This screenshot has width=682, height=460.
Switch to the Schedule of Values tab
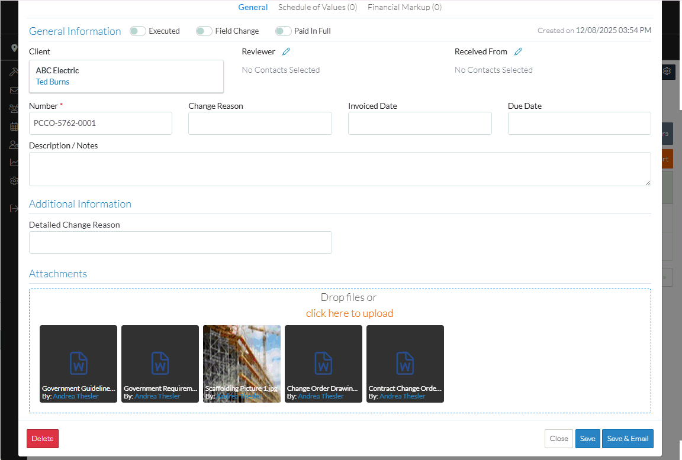[x=317, y=8]
